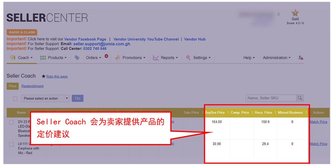The width and height of the screenshot is (332, 166).
Task: Expand the Promotions menu
Action: pos(134,58)
